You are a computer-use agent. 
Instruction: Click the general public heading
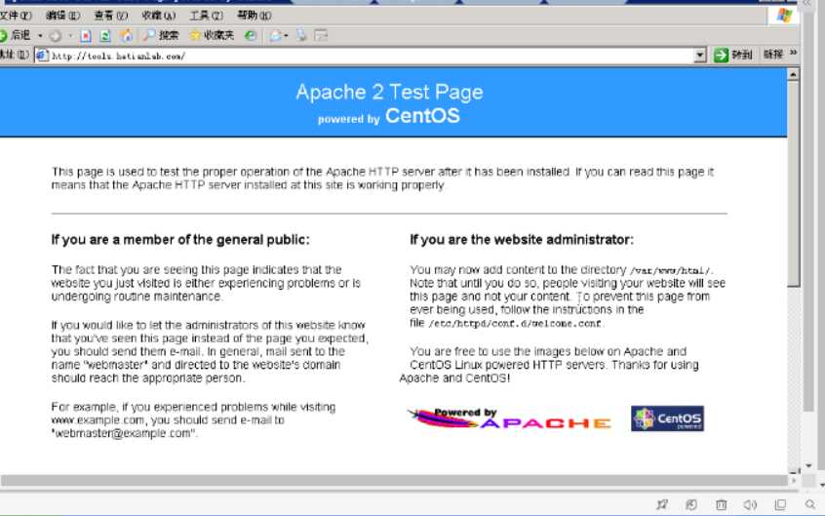click(x=180, y=240)
